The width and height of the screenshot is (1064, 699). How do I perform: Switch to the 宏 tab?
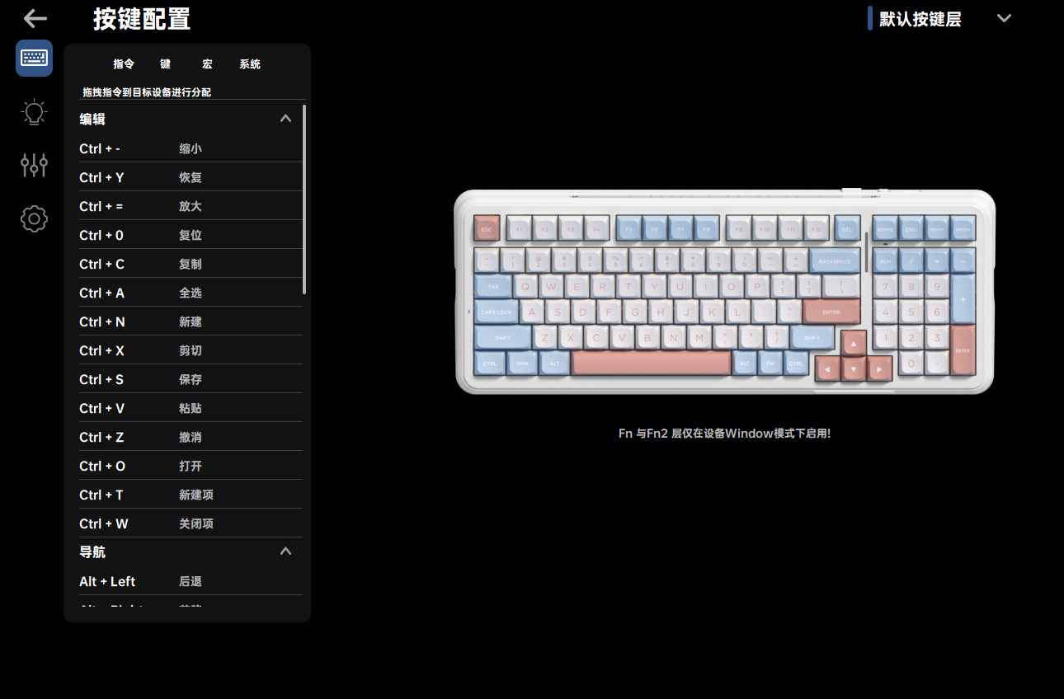tap(206, 63)
